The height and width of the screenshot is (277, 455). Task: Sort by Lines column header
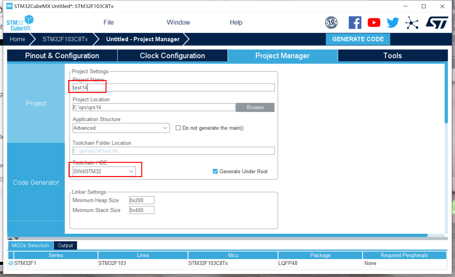[x=143, y=255]
